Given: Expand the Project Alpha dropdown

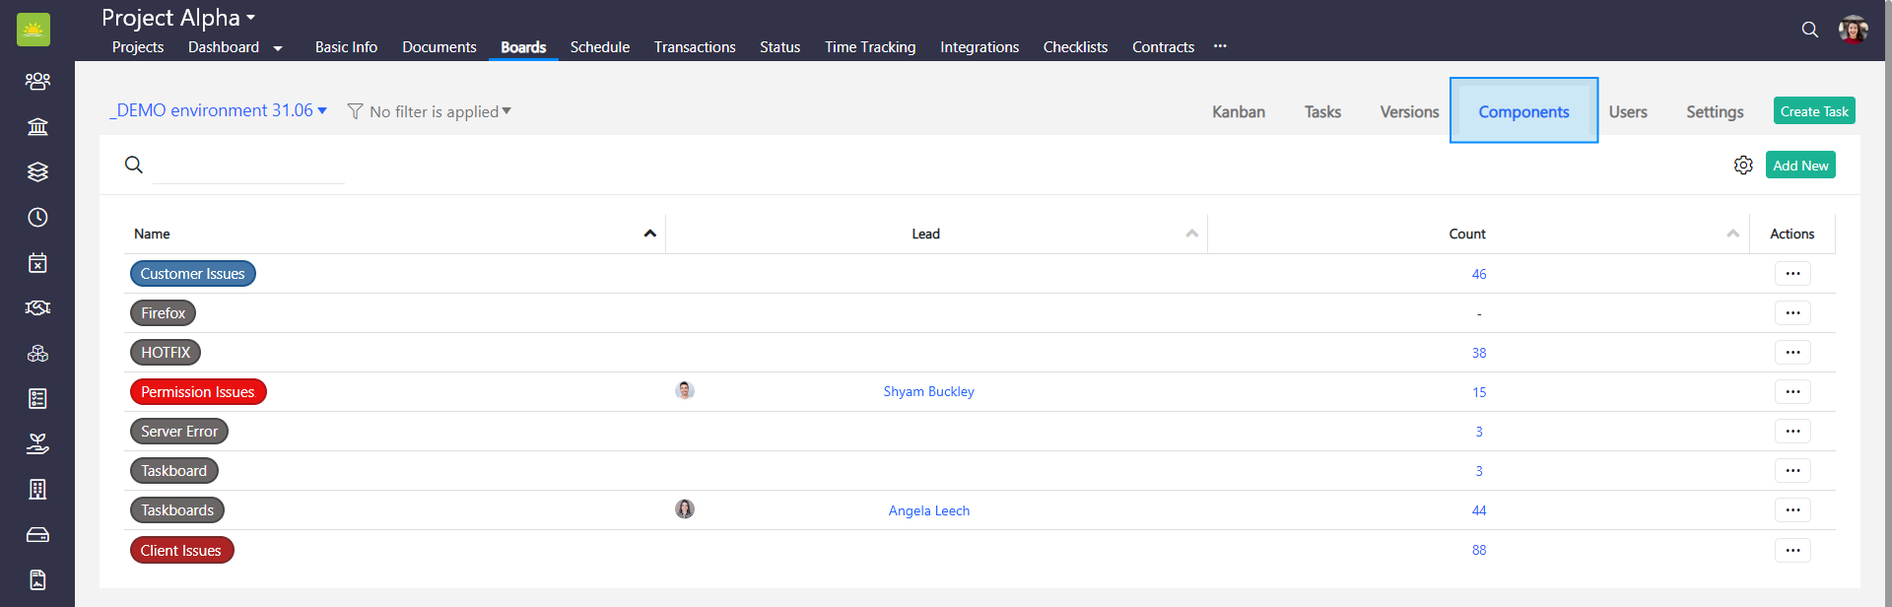Looking at the screenshot, I should pyautogui.click(x=251, y=18).
